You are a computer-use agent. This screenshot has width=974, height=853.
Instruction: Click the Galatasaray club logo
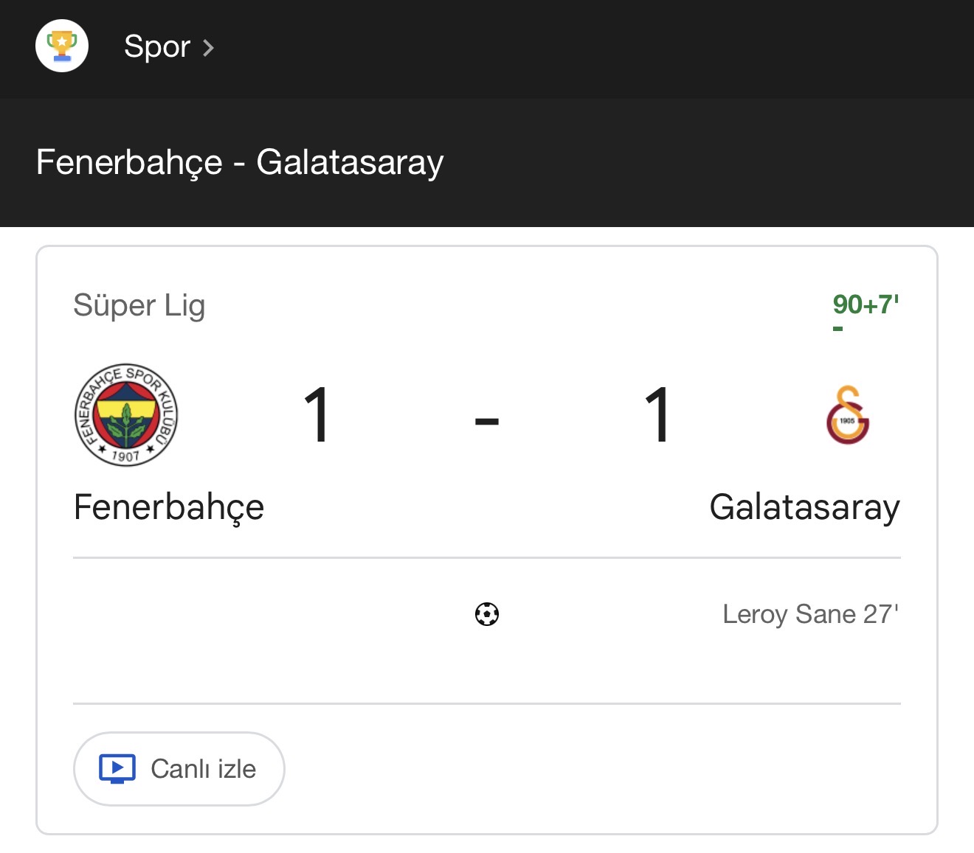(847, 415)
